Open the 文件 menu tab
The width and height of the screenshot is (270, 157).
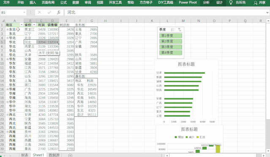coord(6,3)
